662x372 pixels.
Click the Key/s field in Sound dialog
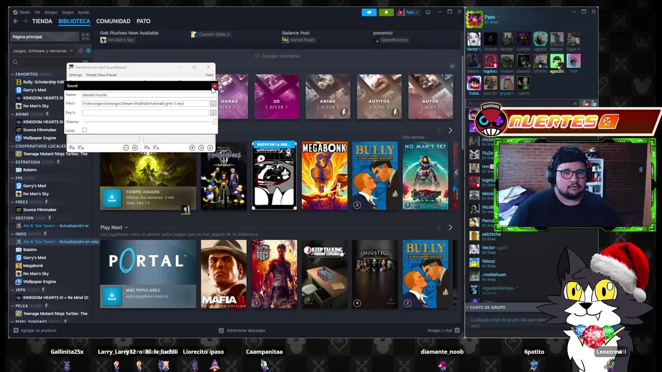click(x=145, y=113)
